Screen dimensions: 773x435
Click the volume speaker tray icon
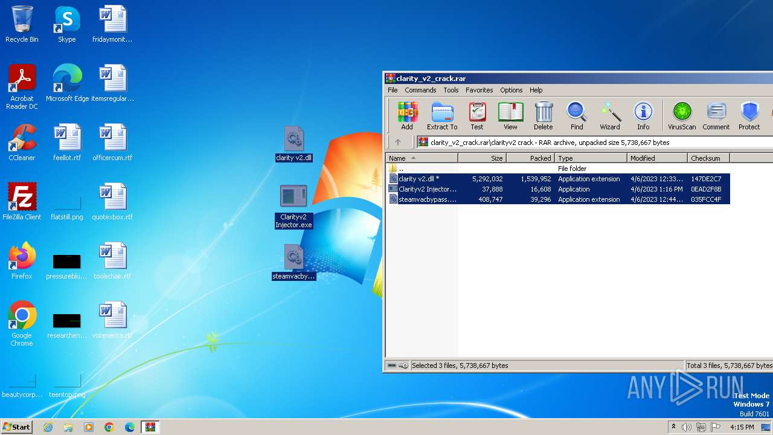click(x=686, y=427)
